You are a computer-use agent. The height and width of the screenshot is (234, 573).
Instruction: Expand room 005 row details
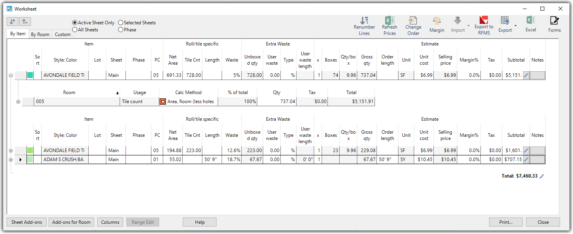(18, 102)
